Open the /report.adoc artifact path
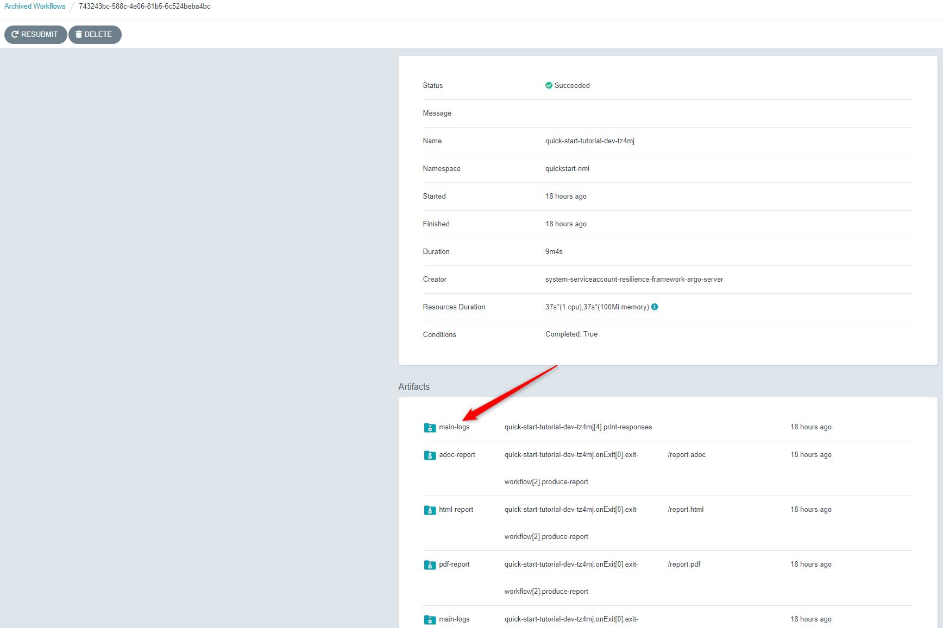943x628 pixels. (x=686, y=455)
